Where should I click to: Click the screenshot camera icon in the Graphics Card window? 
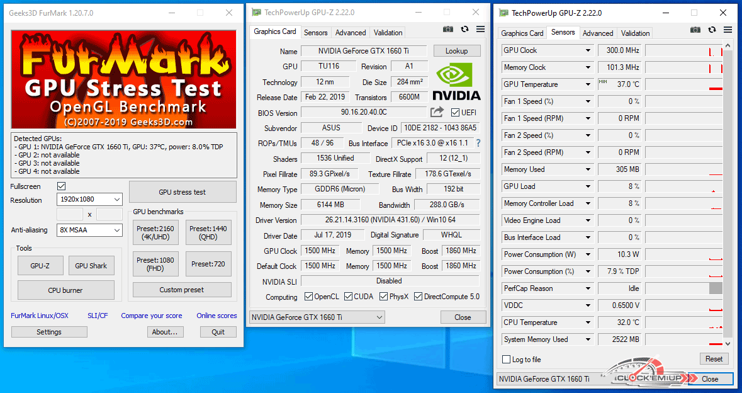pos(447,29)
